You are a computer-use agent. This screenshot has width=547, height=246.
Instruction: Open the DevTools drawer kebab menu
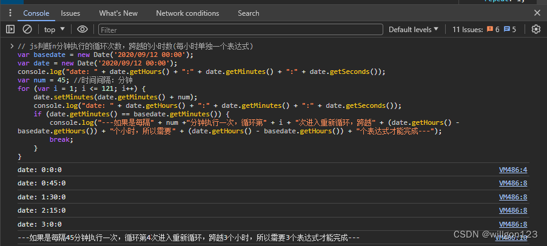point(10,13)
